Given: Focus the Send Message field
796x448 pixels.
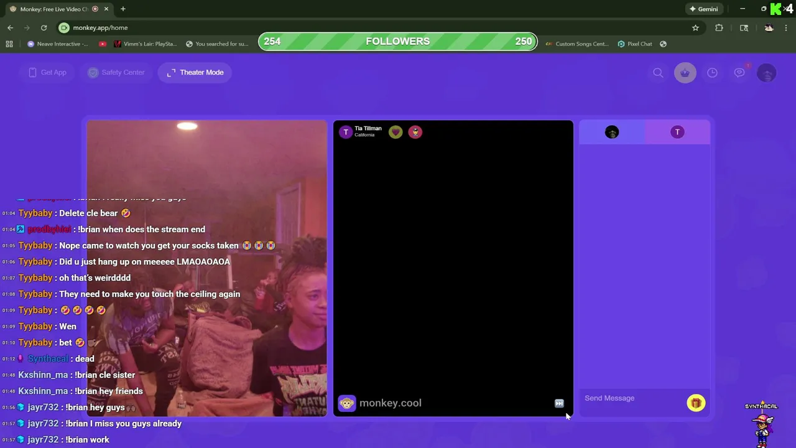Looking at the screenshot, I should [x=632, y=398].
